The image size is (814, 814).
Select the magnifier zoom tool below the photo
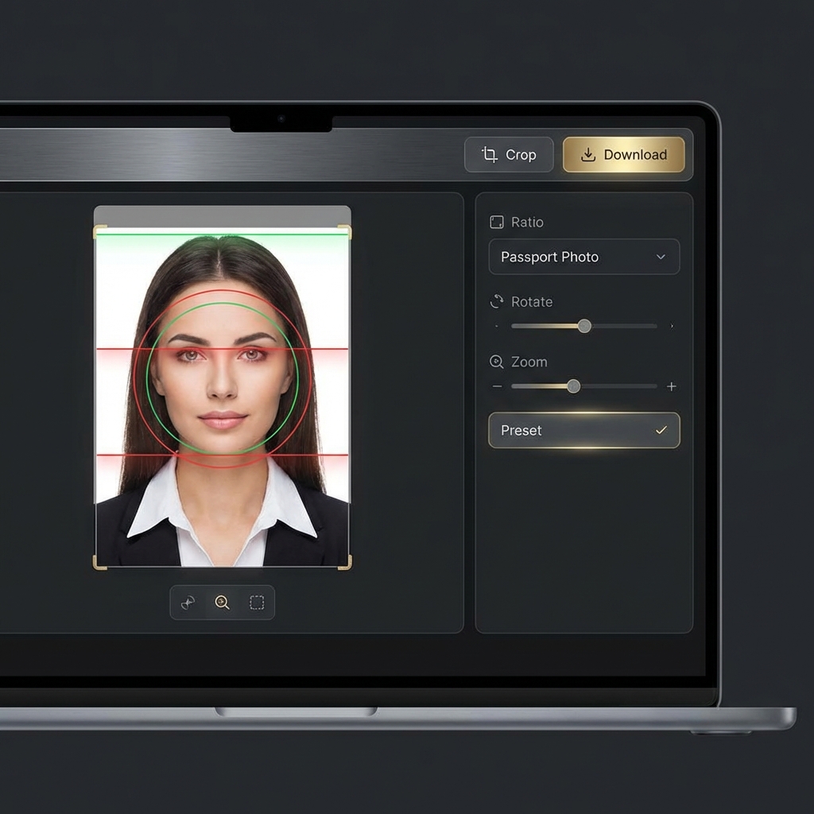[223, 603]
